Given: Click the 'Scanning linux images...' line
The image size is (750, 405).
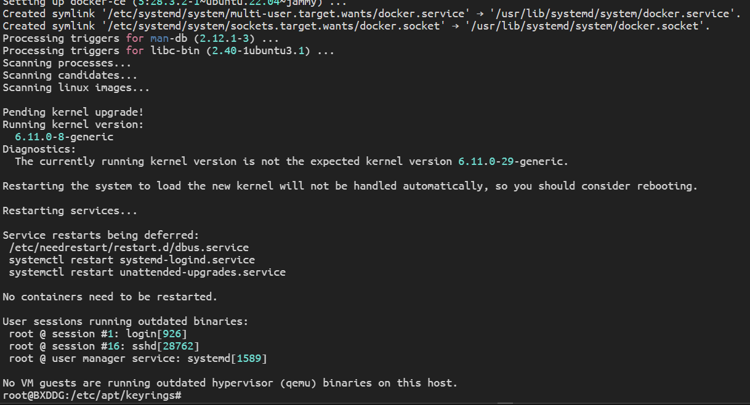Looking at the screenshot, I should tap(76, 87).
